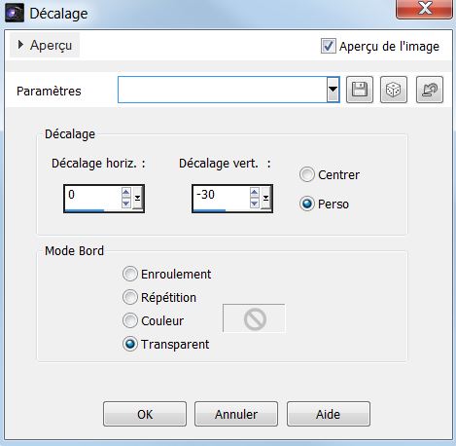
Task: Increase vertical offset with up arrow
Action: tap(255, 192)
